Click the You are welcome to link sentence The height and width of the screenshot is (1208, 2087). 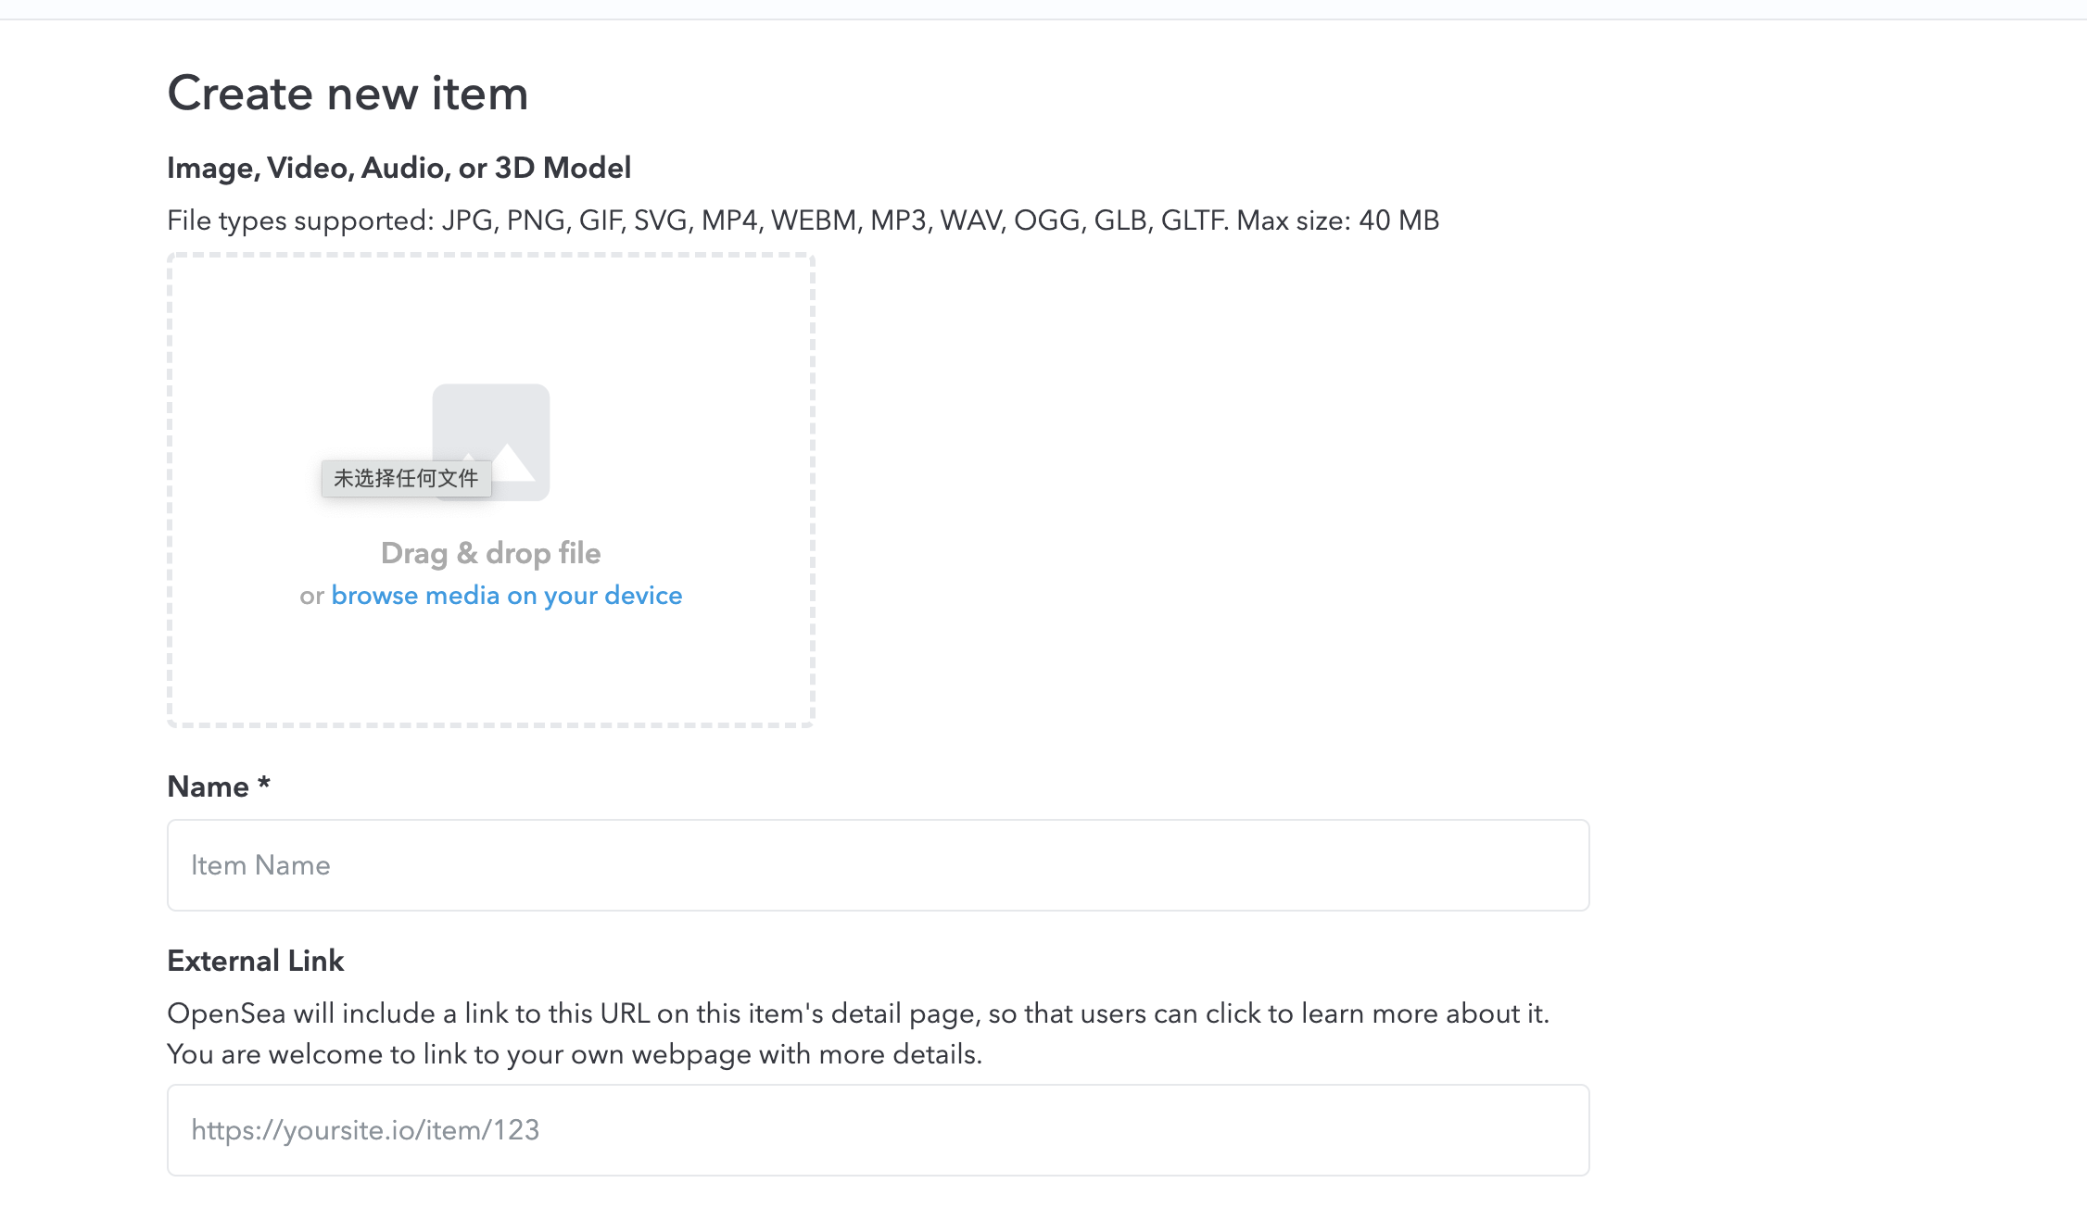574,1054
